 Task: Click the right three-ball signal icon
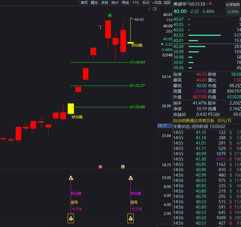(131, 178)
